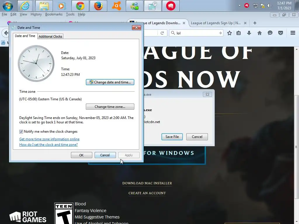Image resolution: width=299 pixels, height=224 pixels.
Task: Click OK in Date and Time dialog
Action: (81, 155)
